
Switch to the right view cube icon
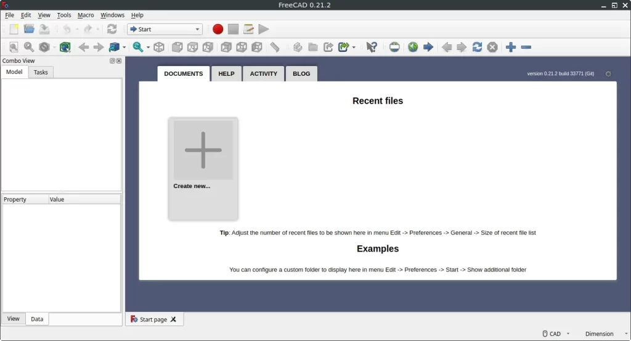click(x=208, y=47)
